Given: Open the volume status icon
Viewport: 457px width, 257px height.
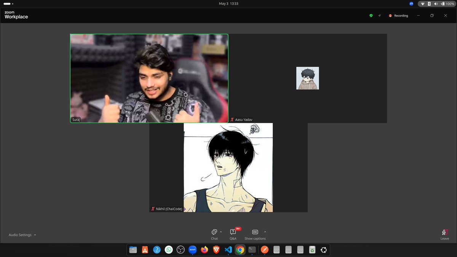Looking at the screenshot, I should (x=435, y=3).
